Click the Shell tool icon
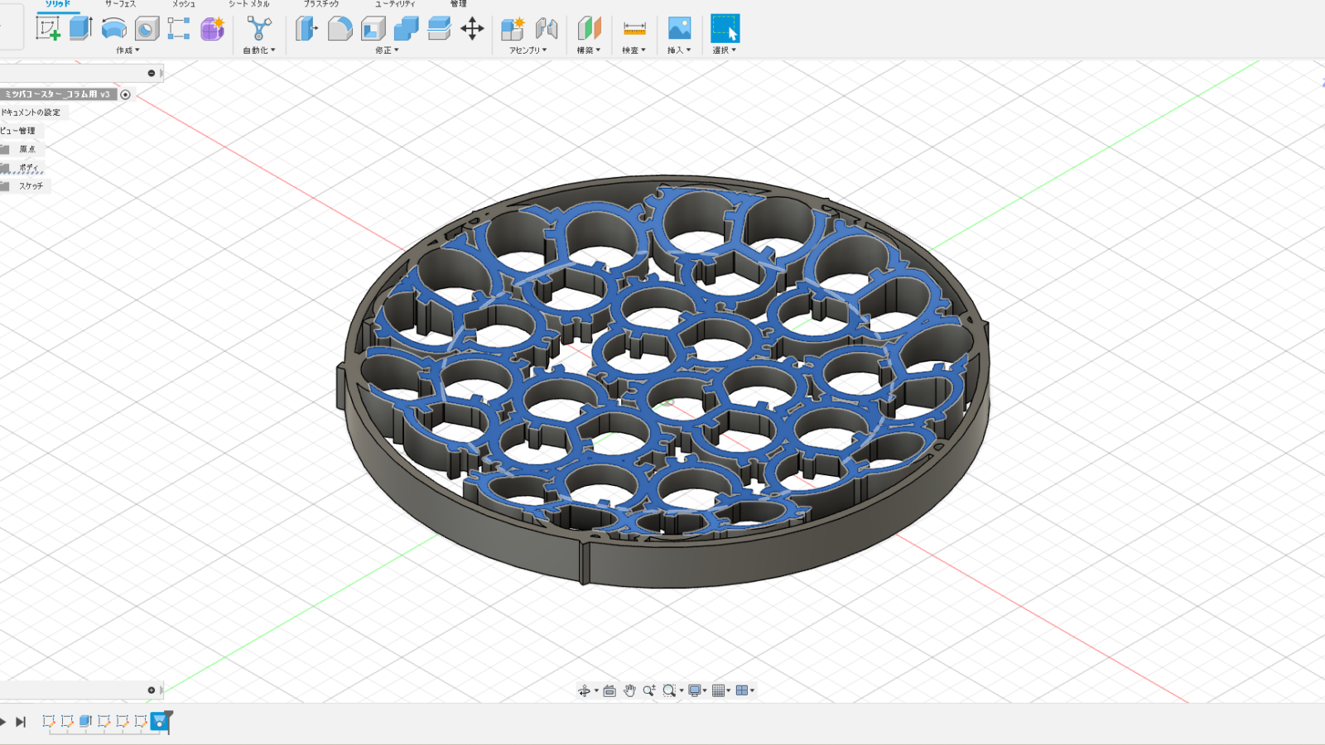 [373, 29]
